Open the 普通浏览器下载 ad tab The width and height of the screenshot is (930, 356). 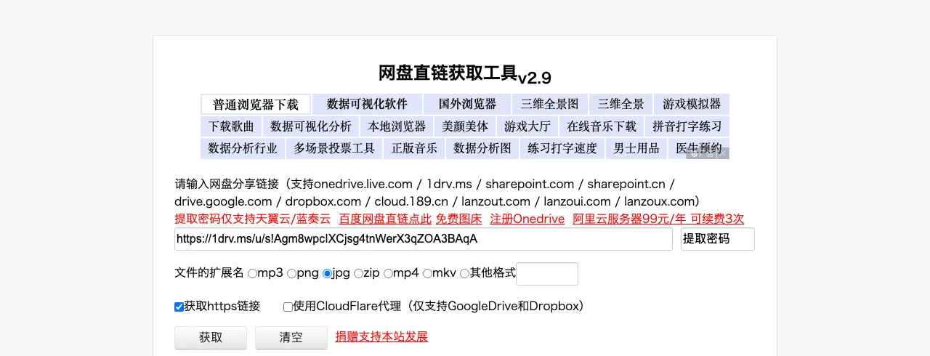click(x=256, y=104)
